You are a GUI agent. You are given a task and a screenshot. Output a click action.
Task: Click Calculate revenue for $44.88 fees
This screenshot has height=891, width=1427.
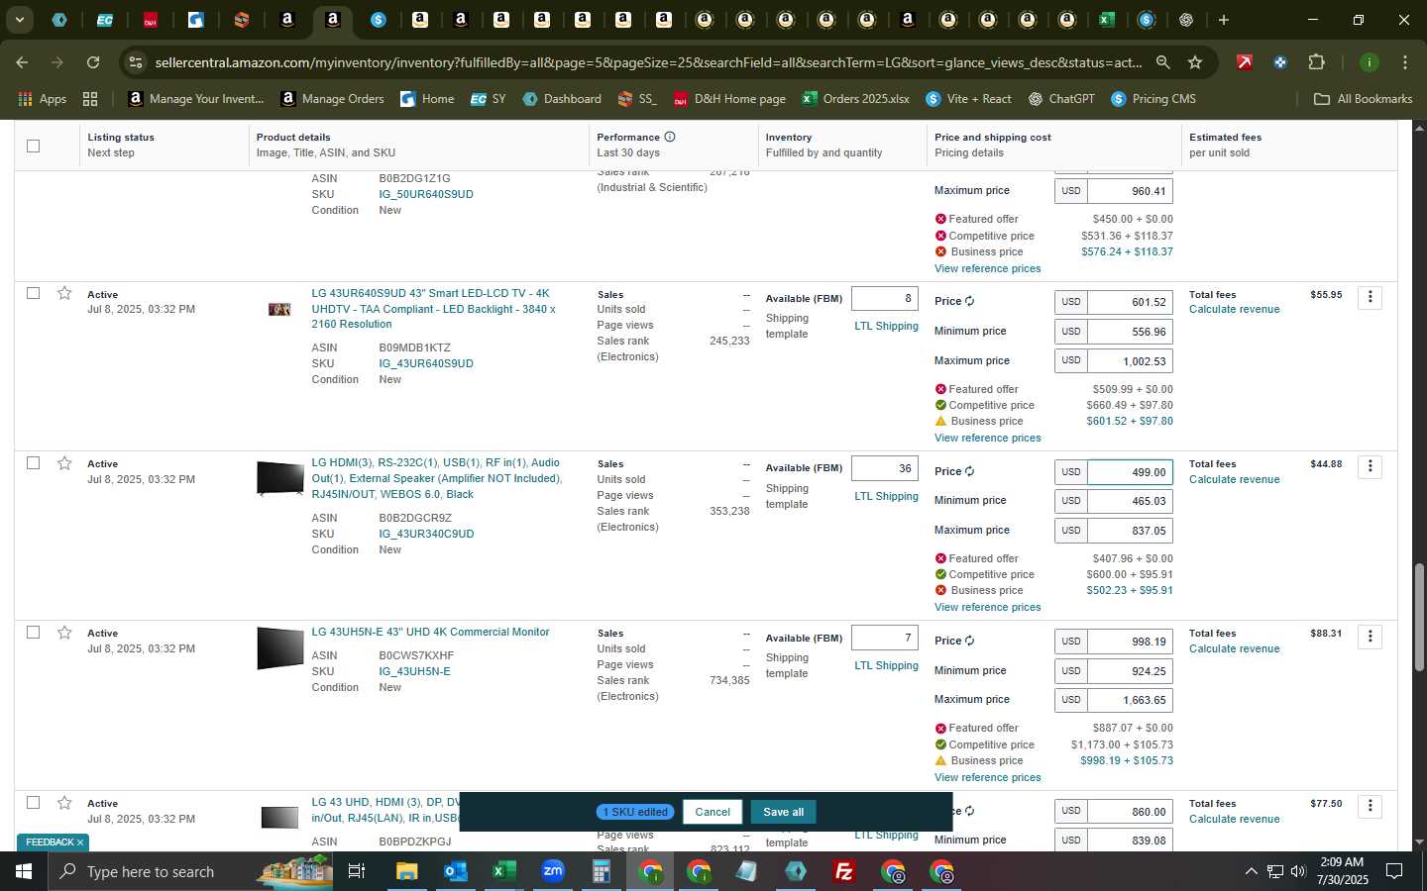click(x=1234, y=479)
